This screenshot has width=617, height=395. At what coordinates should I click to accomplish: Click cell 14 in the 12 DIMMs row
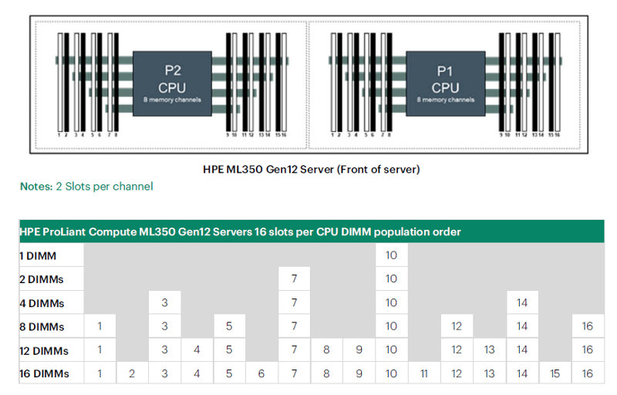click(x=522, y=349)
